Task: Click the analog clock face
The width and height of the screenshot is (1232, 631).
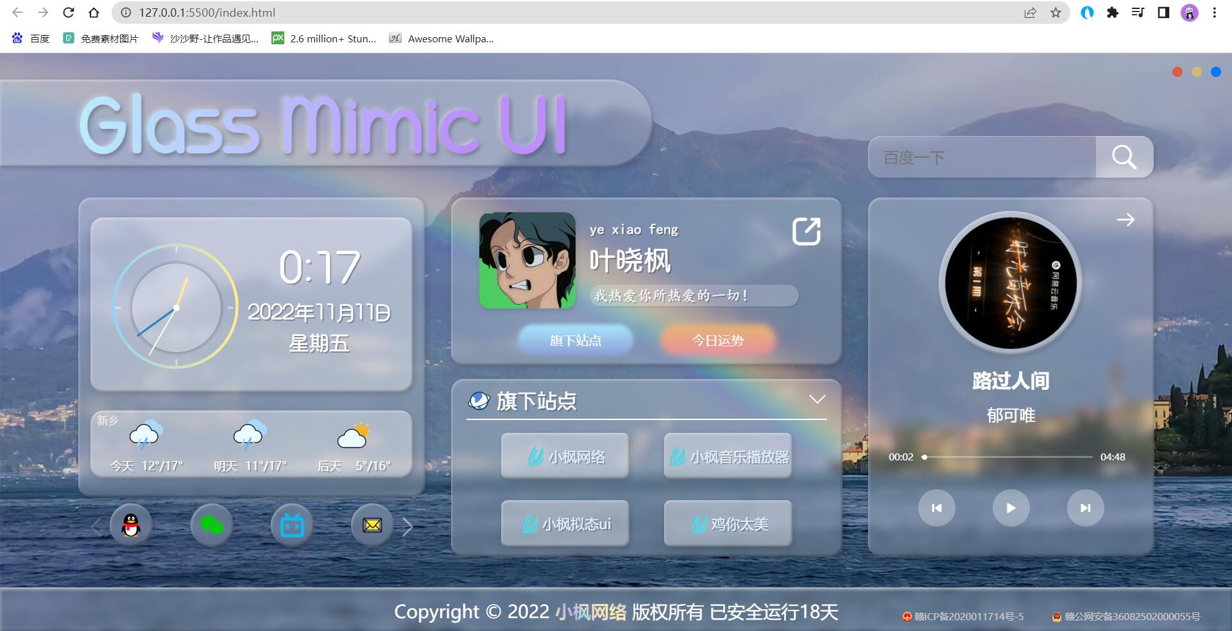Action: click(x=176, y=307)
